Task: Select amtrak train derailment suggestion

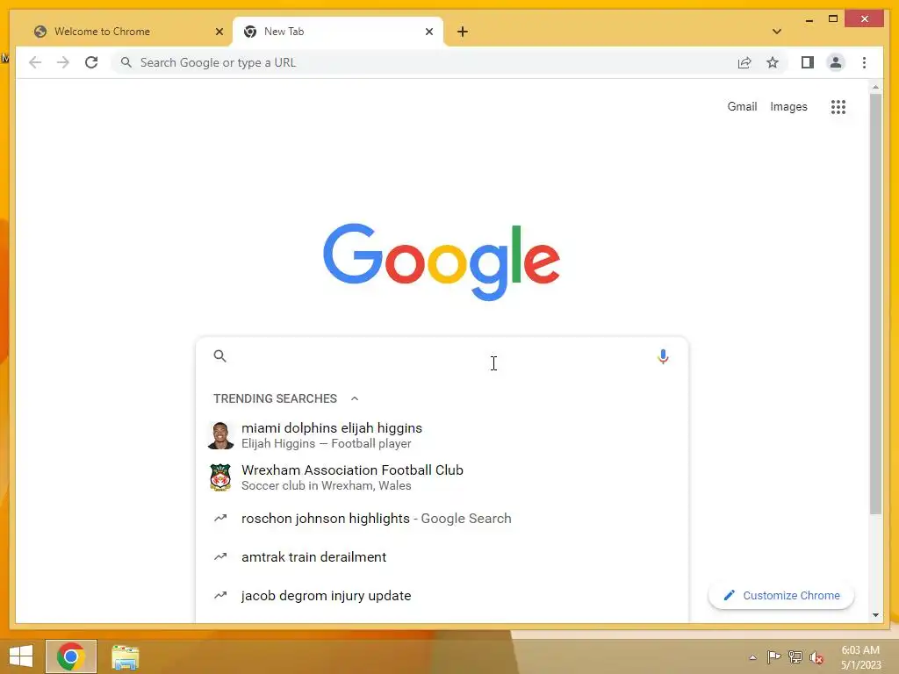Action: (x=442, y=556)
